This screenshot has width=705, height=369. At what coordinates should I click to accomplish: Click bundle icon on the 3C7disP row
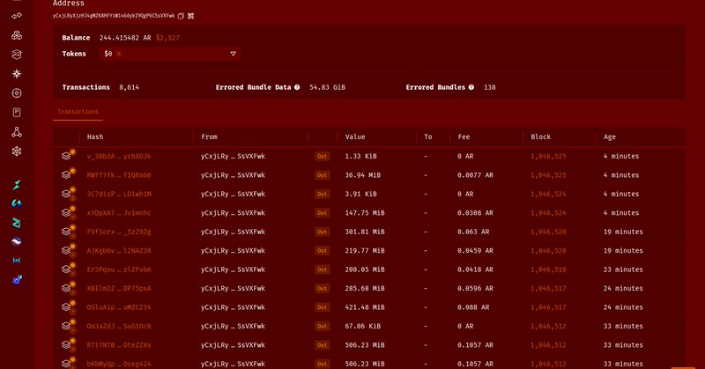tap(68, 193)
